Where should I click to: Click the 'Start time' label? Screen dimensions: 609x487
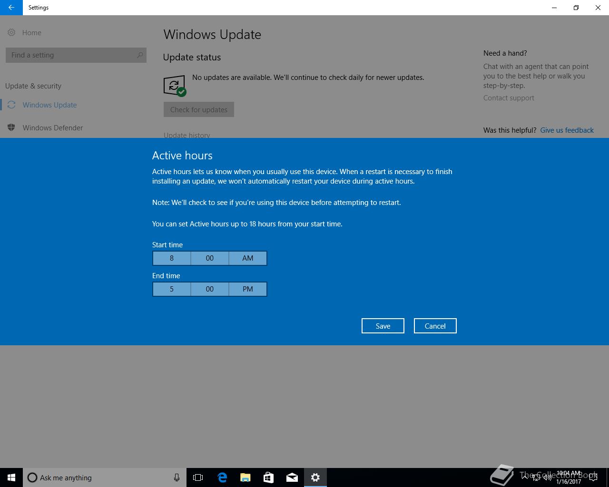pyautogui.click(x=167, y=245)
